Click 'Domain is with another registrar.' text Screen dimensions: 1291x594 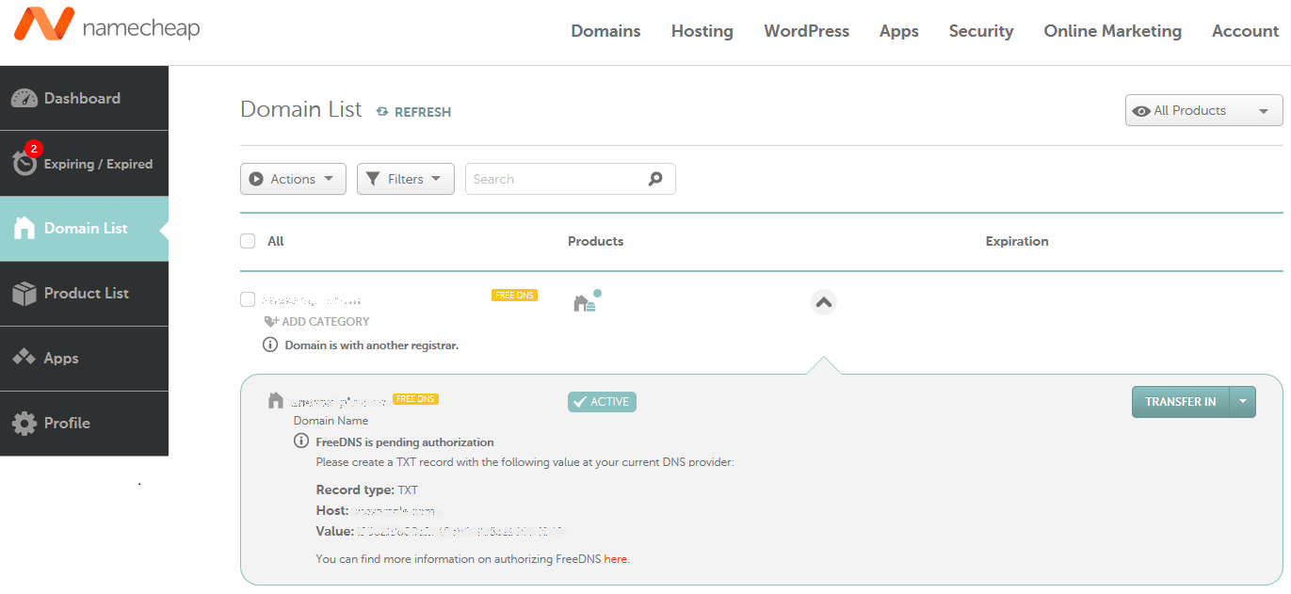372,345
